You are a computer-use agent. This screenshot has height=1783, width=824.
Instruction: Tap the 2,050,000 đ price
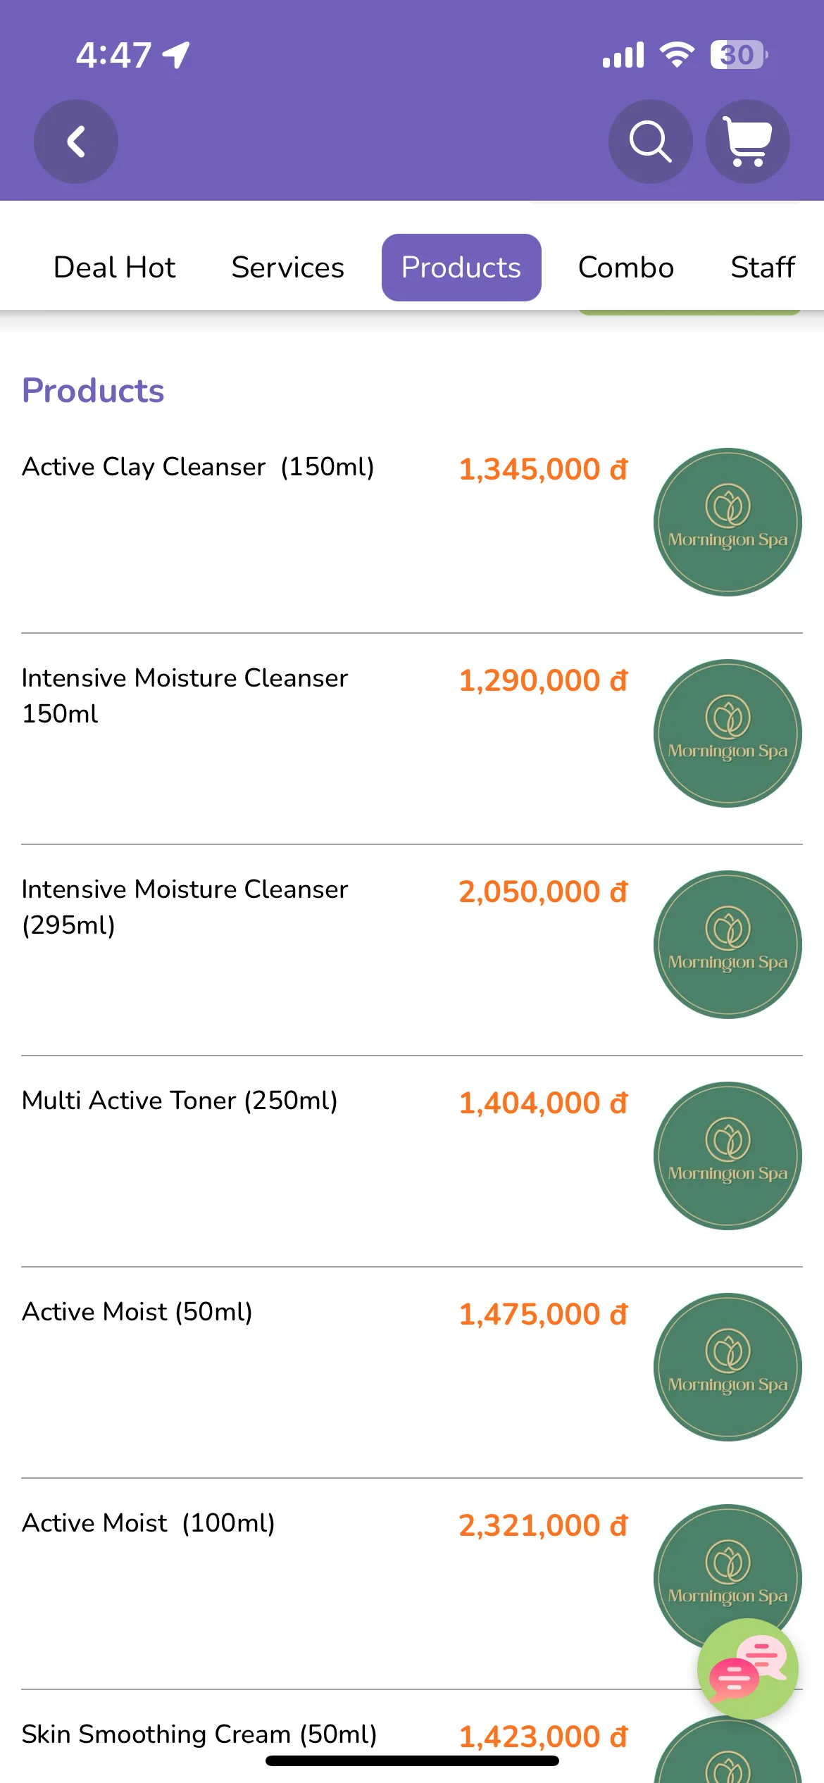pyautogui.click(x=543, y=891)
